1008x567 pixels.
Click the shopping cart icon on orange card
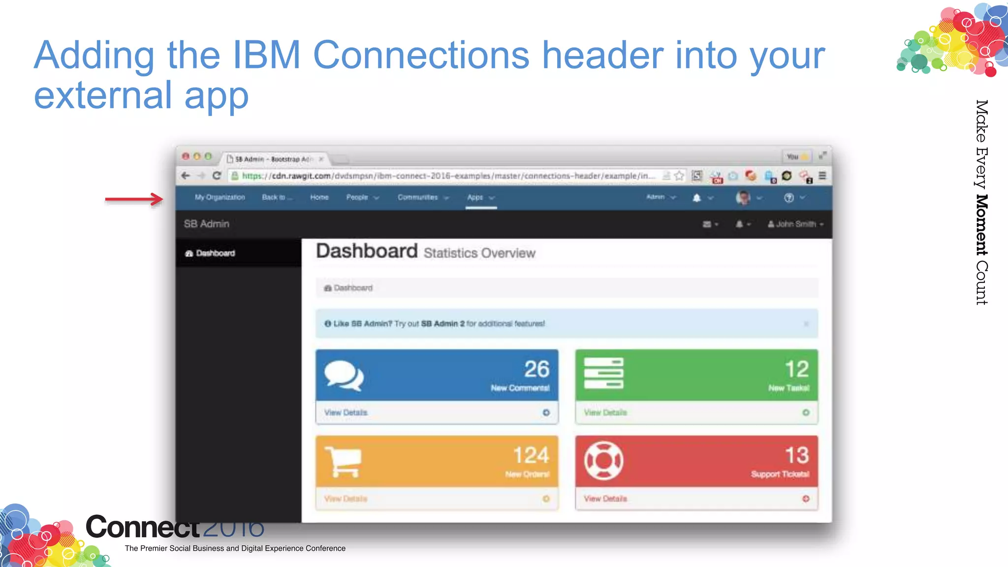[343, 462]
